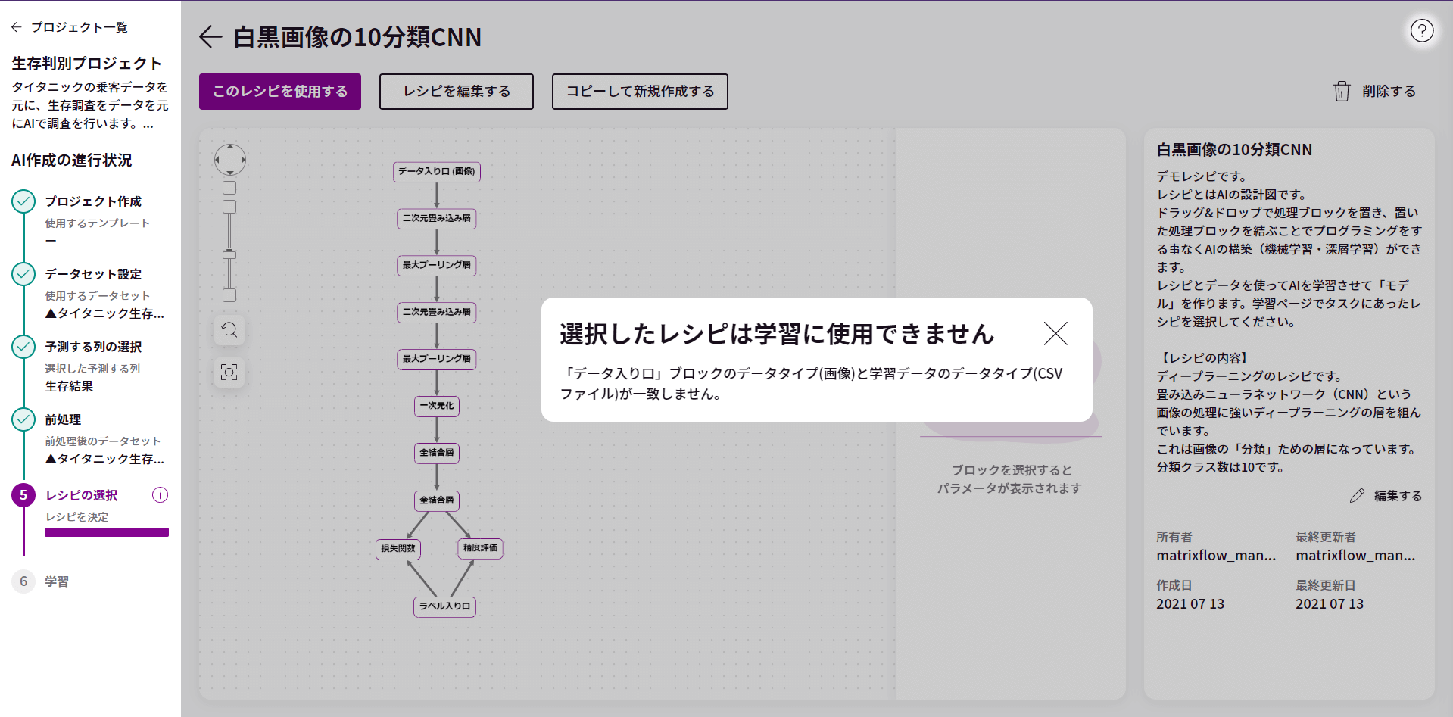Open データセット設定 step
The width and height of the screenshot is (1453, 717).
pyautogui.click(x=93, y=274)
